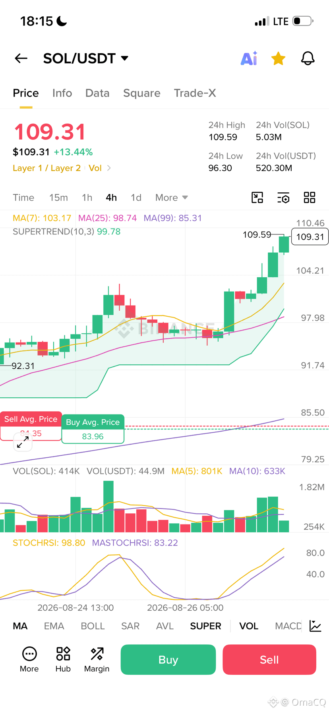
Task: Switch to the Data tab
Action: click(x=97, y=93)
